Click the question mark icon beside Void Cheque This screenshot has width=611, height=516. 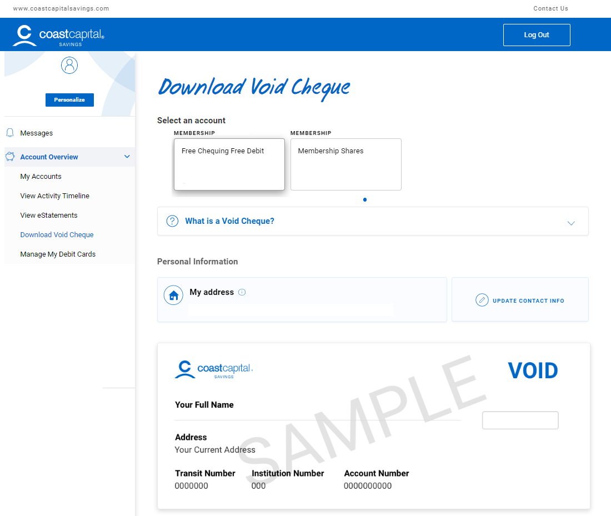pyautogui.click(x=172, y=221)
